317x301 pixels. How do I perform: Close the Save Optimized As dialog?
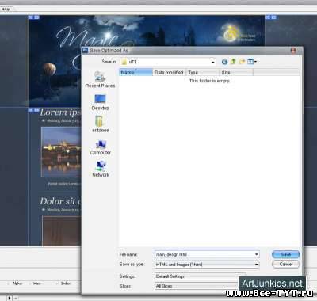coord(293,51)
